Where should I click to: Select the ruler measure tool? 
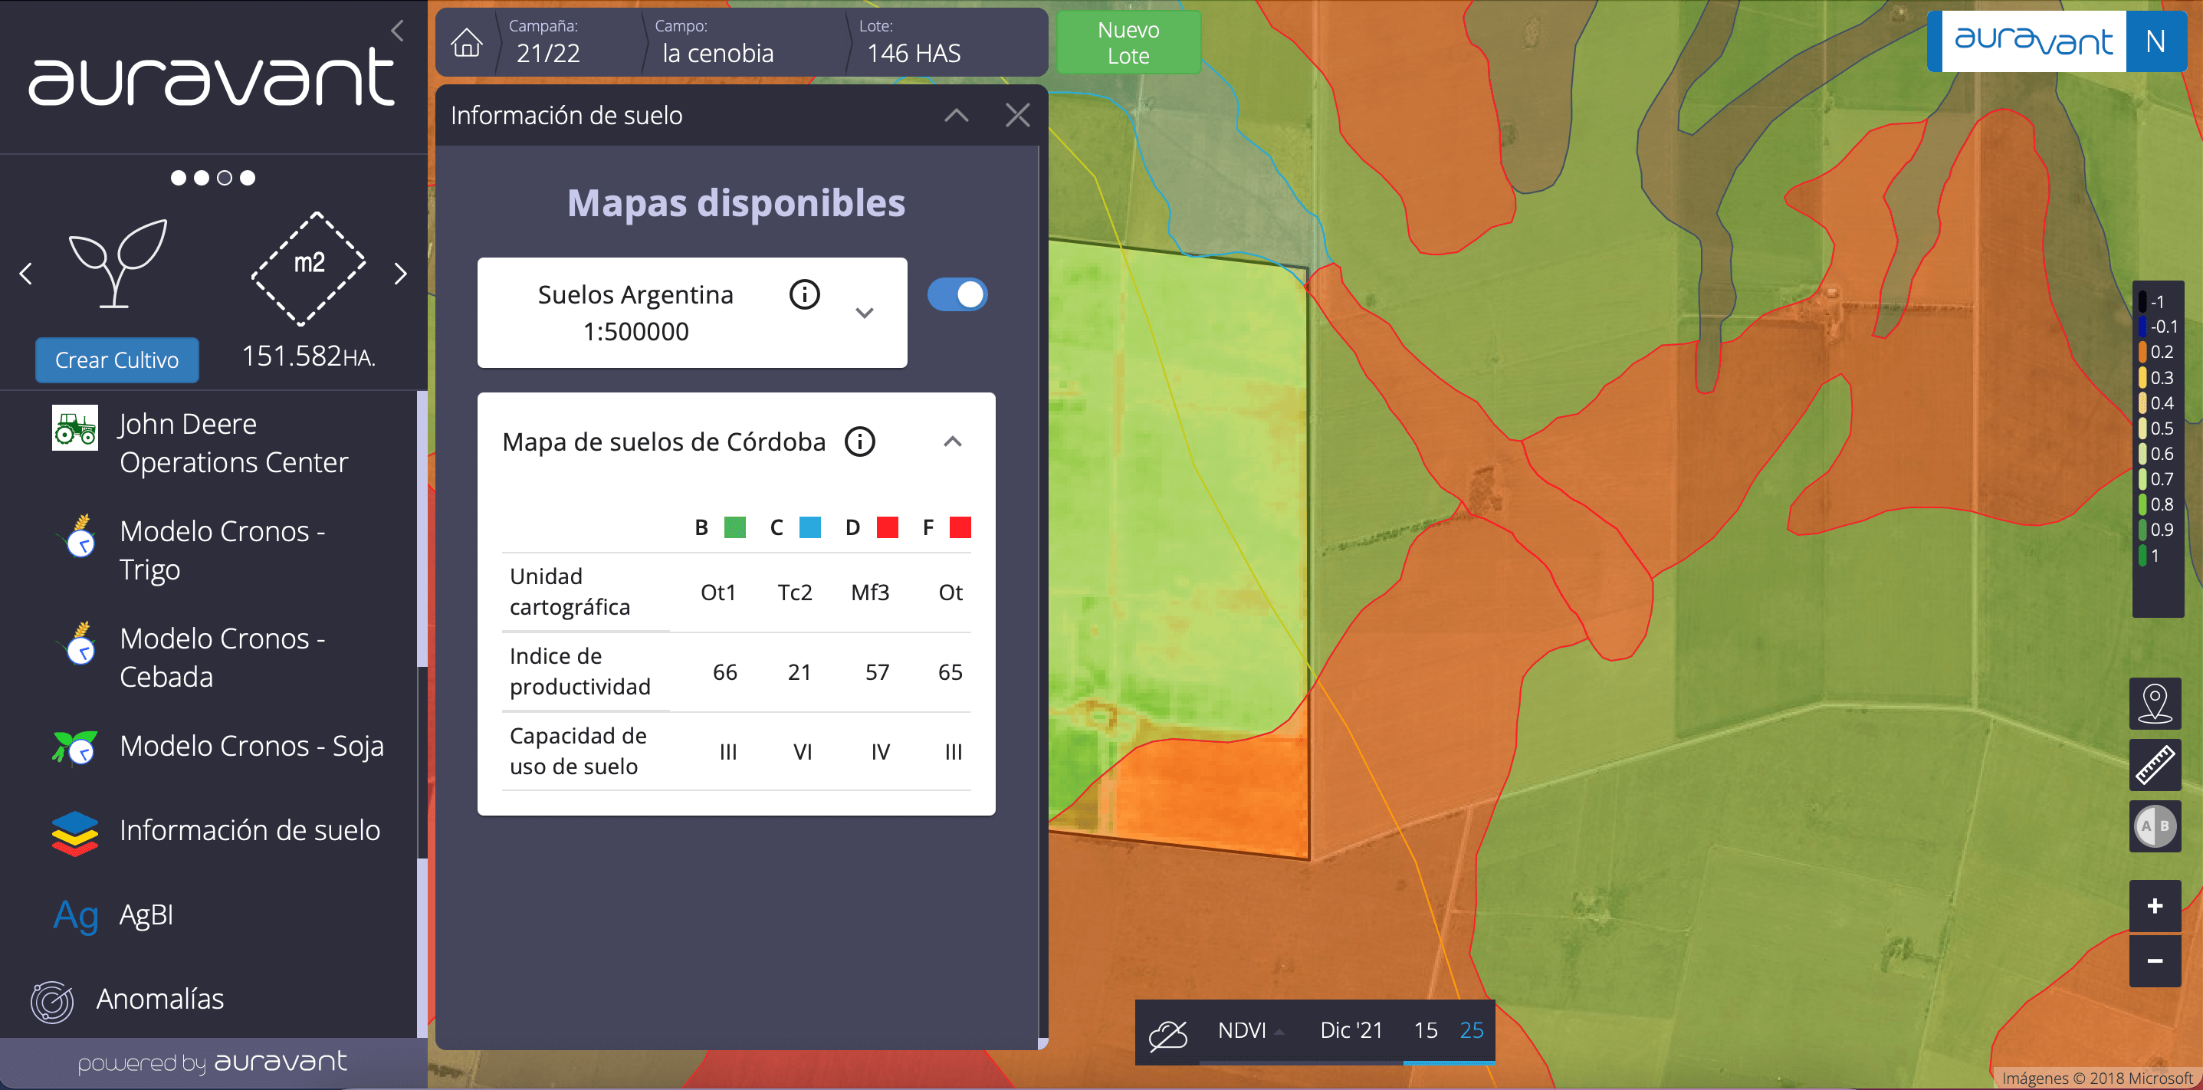pyautogui.click(x=2155, y=765)
